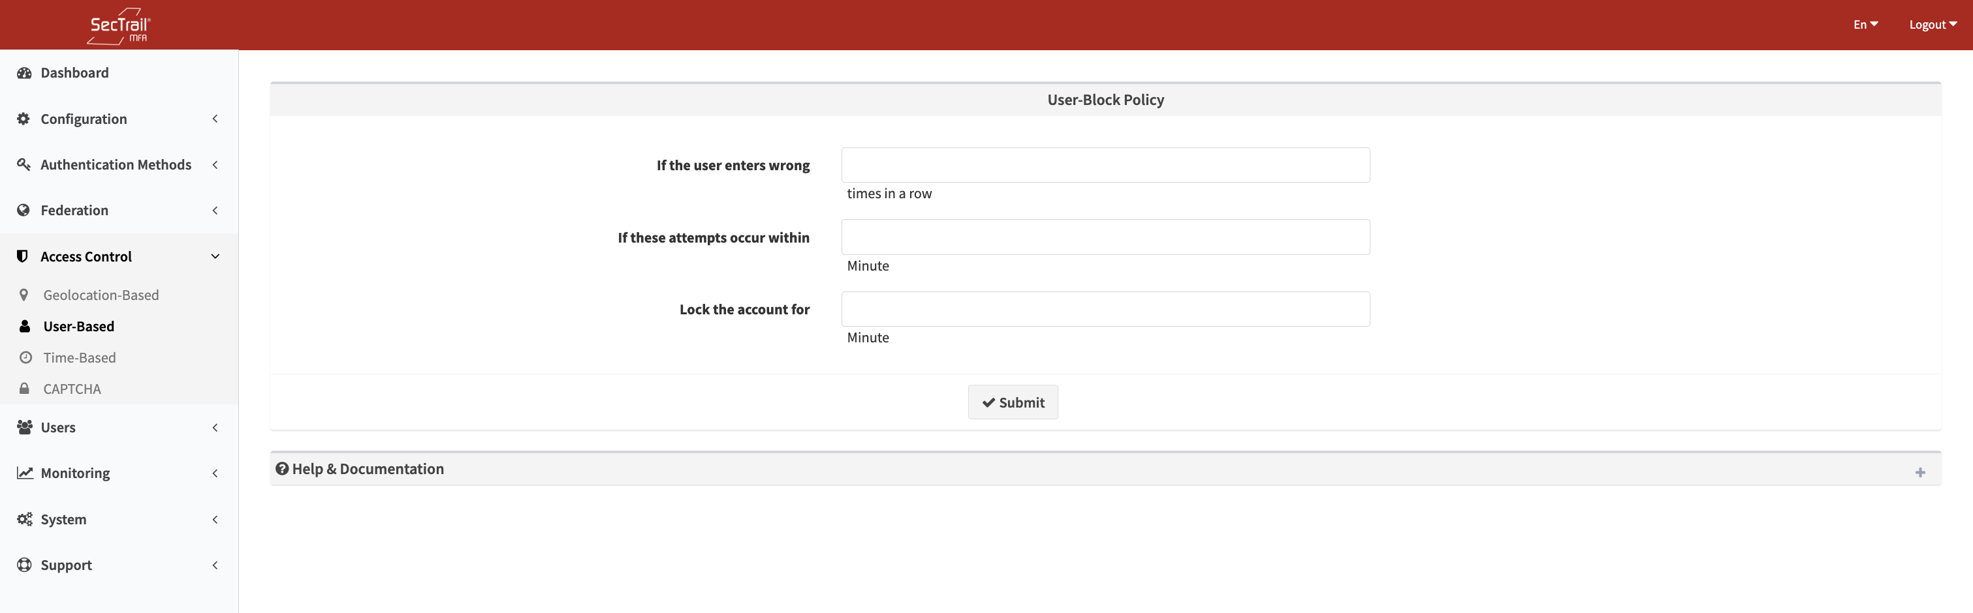
Task: Click the SecTrail MFA logo
Action: (119, 26)
